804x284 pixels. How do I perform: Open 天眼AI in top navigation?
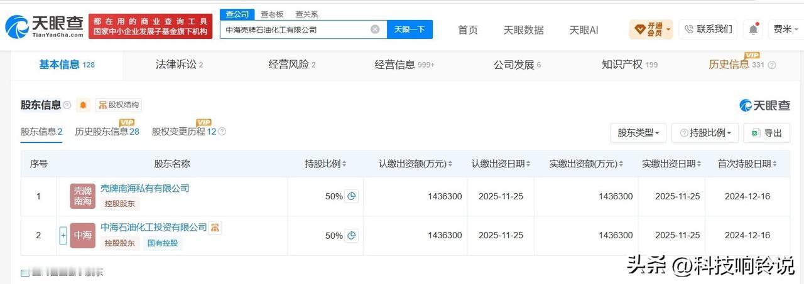(x=584, y=29)
